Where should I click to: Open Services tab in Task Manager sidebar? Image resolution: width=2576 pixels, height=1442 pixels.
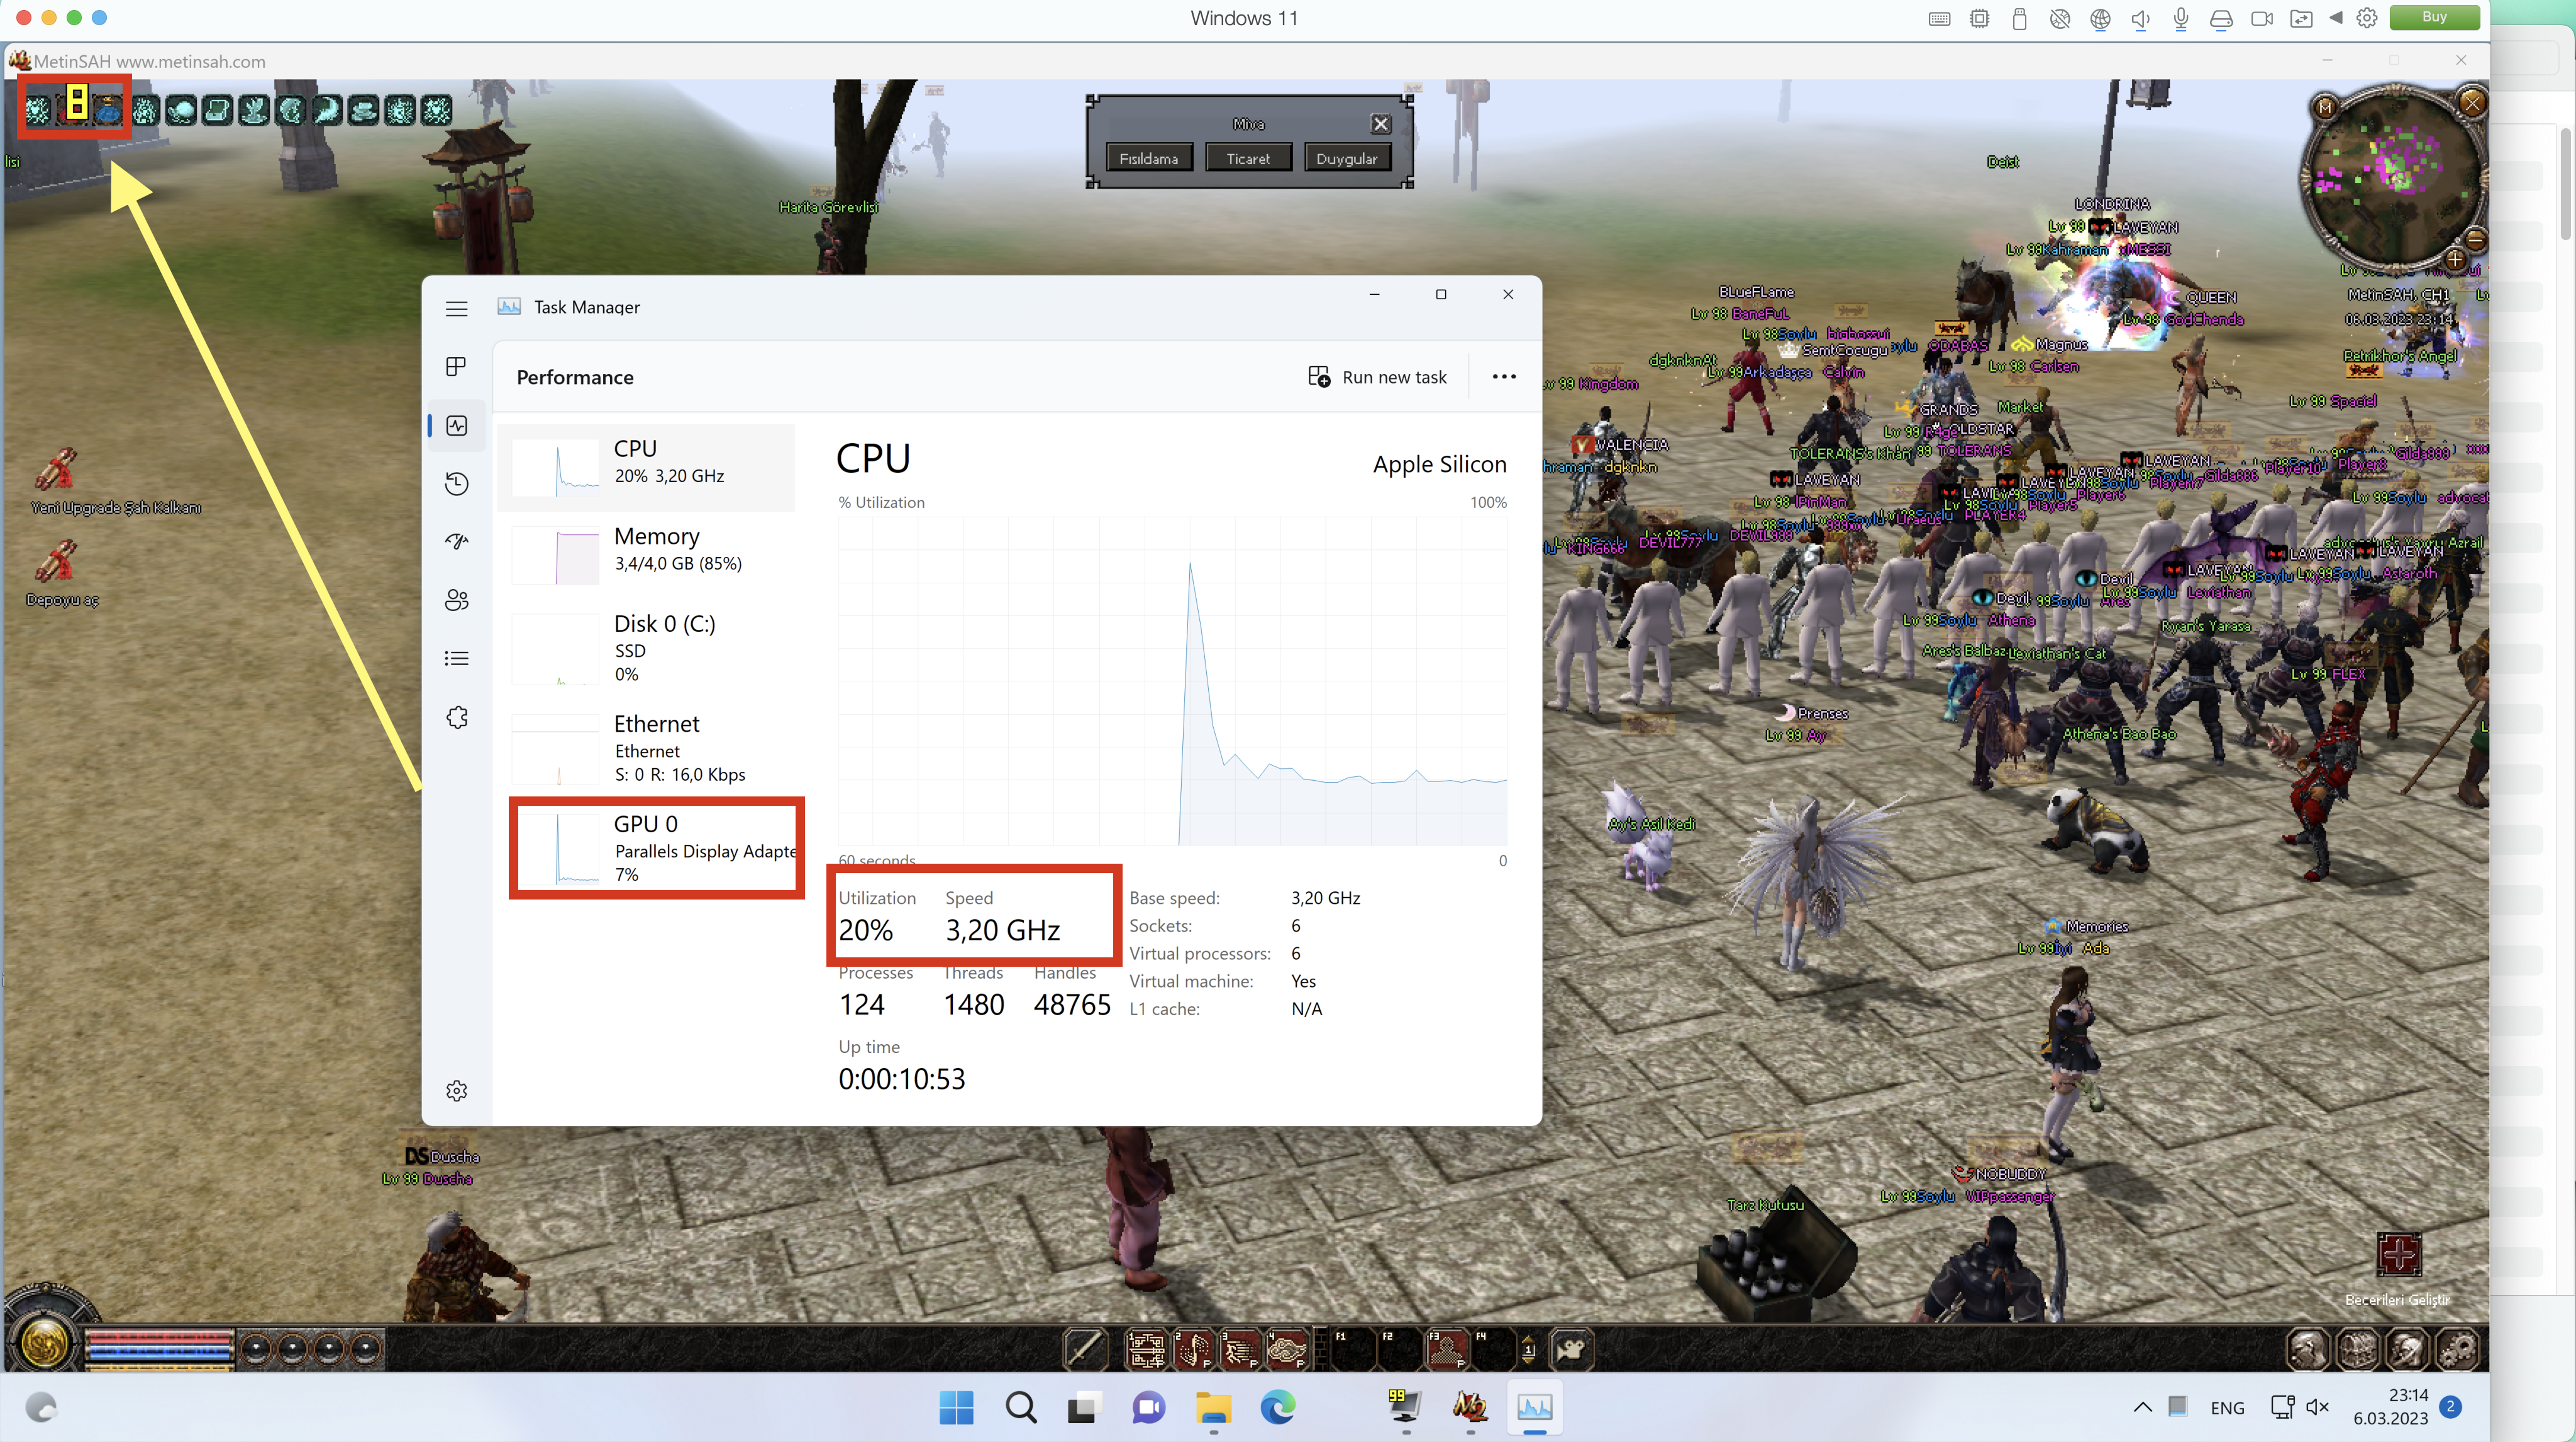pyautogui.click(x=456, y=717)
